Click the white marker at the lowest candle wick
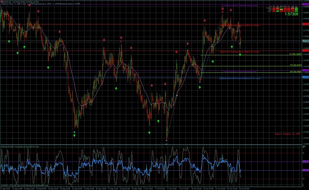The width and height of the screenshot is (309, 190). click(x=166, y=141)
